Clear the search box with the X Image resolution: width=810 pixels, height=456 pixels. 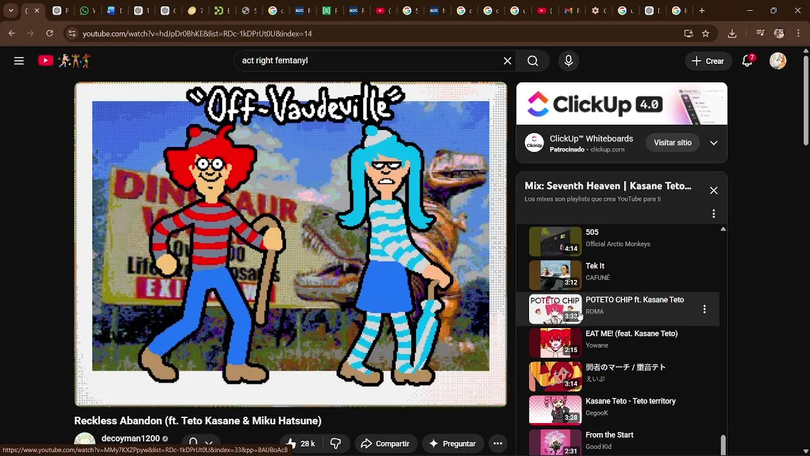point(508,61)
